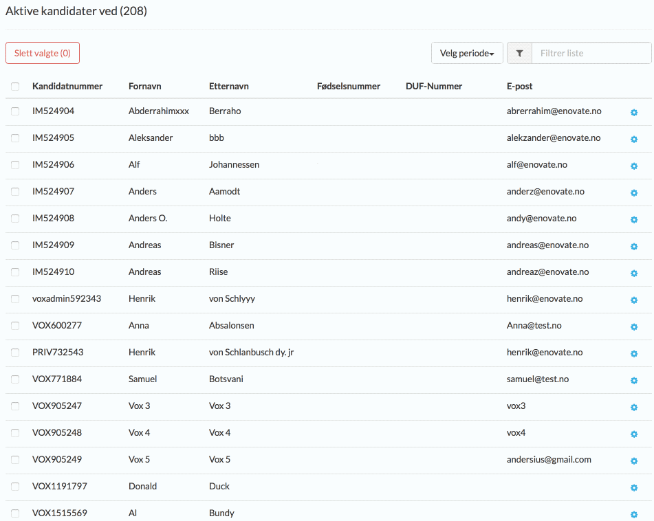Check the box for VOX1515569

(x=15, y=513)
